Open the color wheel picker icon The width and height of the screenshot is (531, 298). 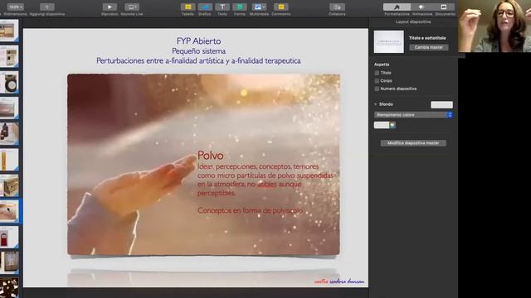(x=392, y=125)
